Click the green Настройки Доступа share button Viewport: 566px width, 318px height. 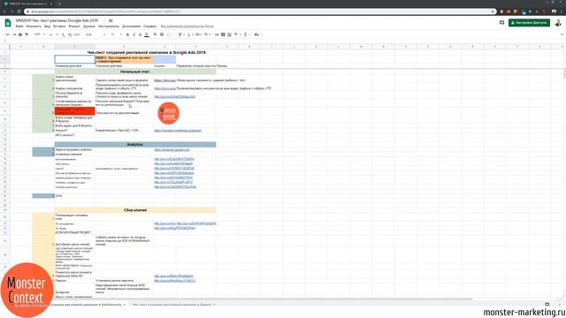tap(529, 23)
